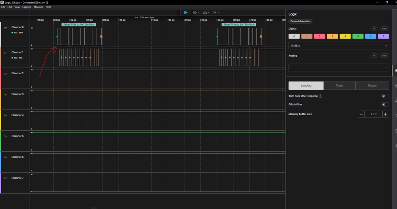
Task: Expand the 8 MS/s sample rate dropdown
Action: (339, 46)
